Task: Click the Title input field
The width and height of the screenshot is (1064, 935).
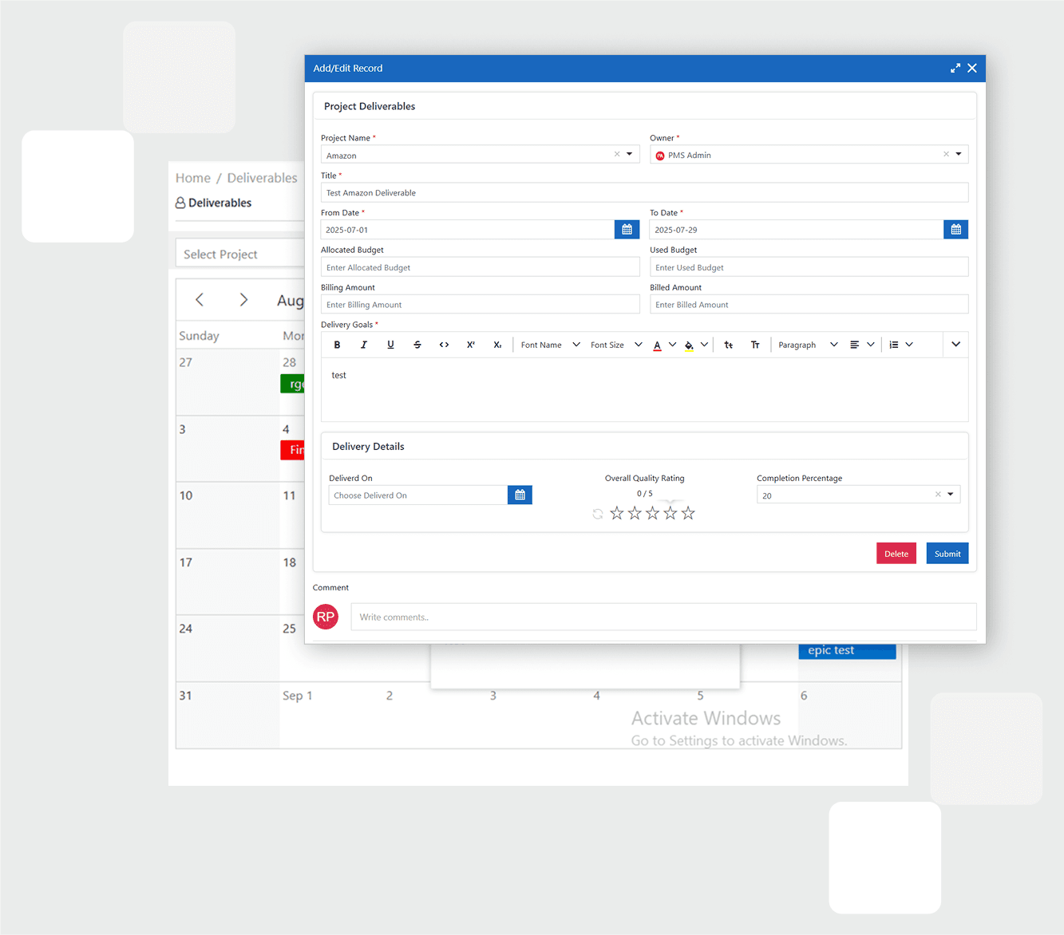Action: pos(644,192)
